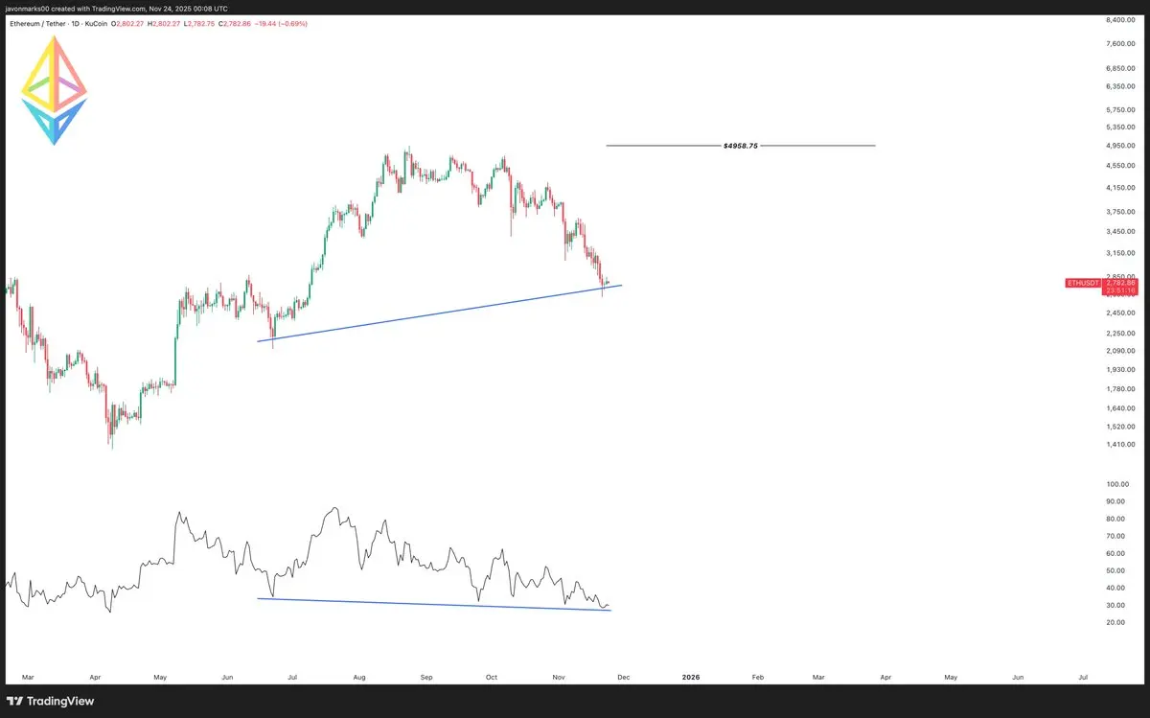
Task: Click the 20.00 RSI axis label
Action: [1115, 622]
